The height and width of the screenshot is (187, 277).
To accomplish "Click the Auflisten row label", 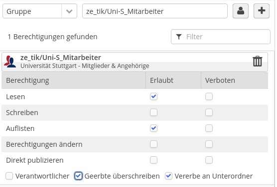I will (x=20, y=128).
